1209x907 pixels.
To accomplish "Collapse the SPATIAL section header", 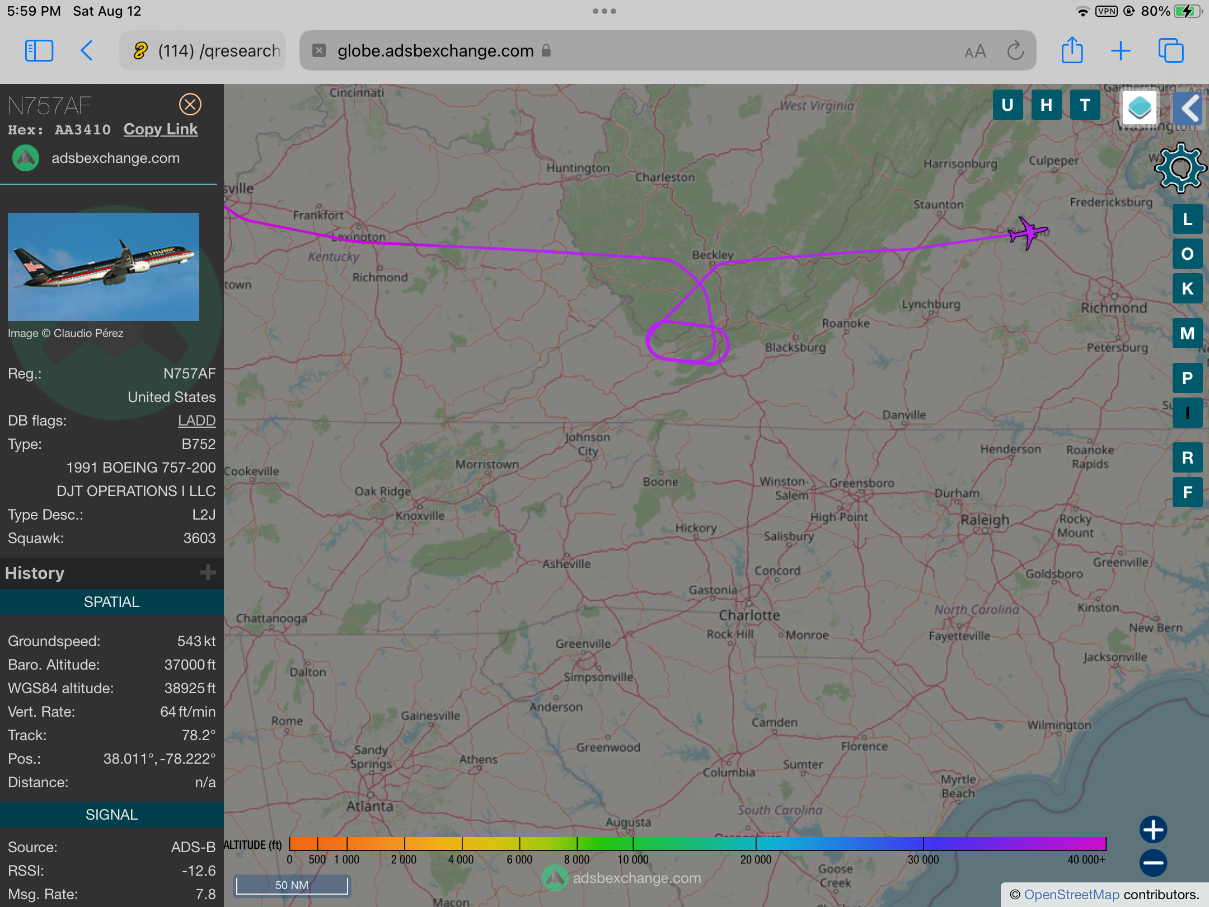I will point(112,602).
